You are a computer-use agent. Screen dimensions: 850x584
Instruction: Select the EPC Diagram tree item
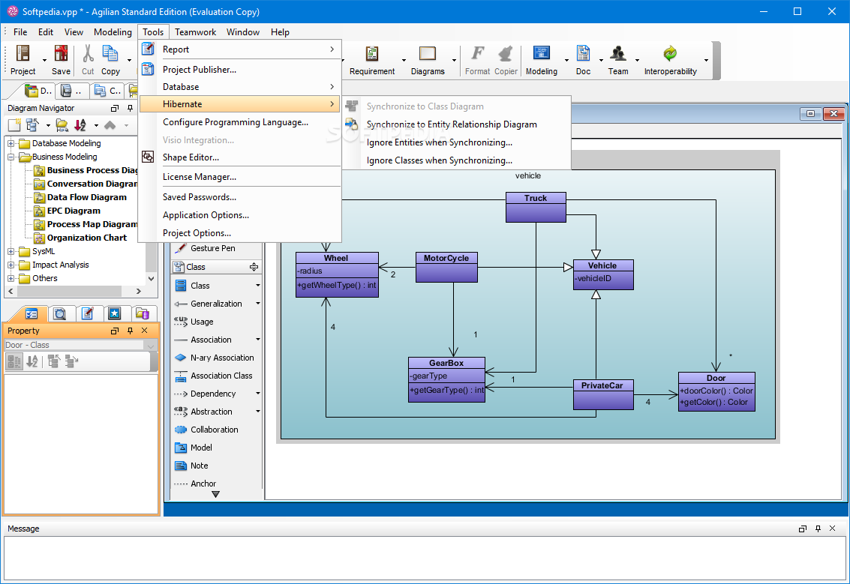tap(74, 211)
